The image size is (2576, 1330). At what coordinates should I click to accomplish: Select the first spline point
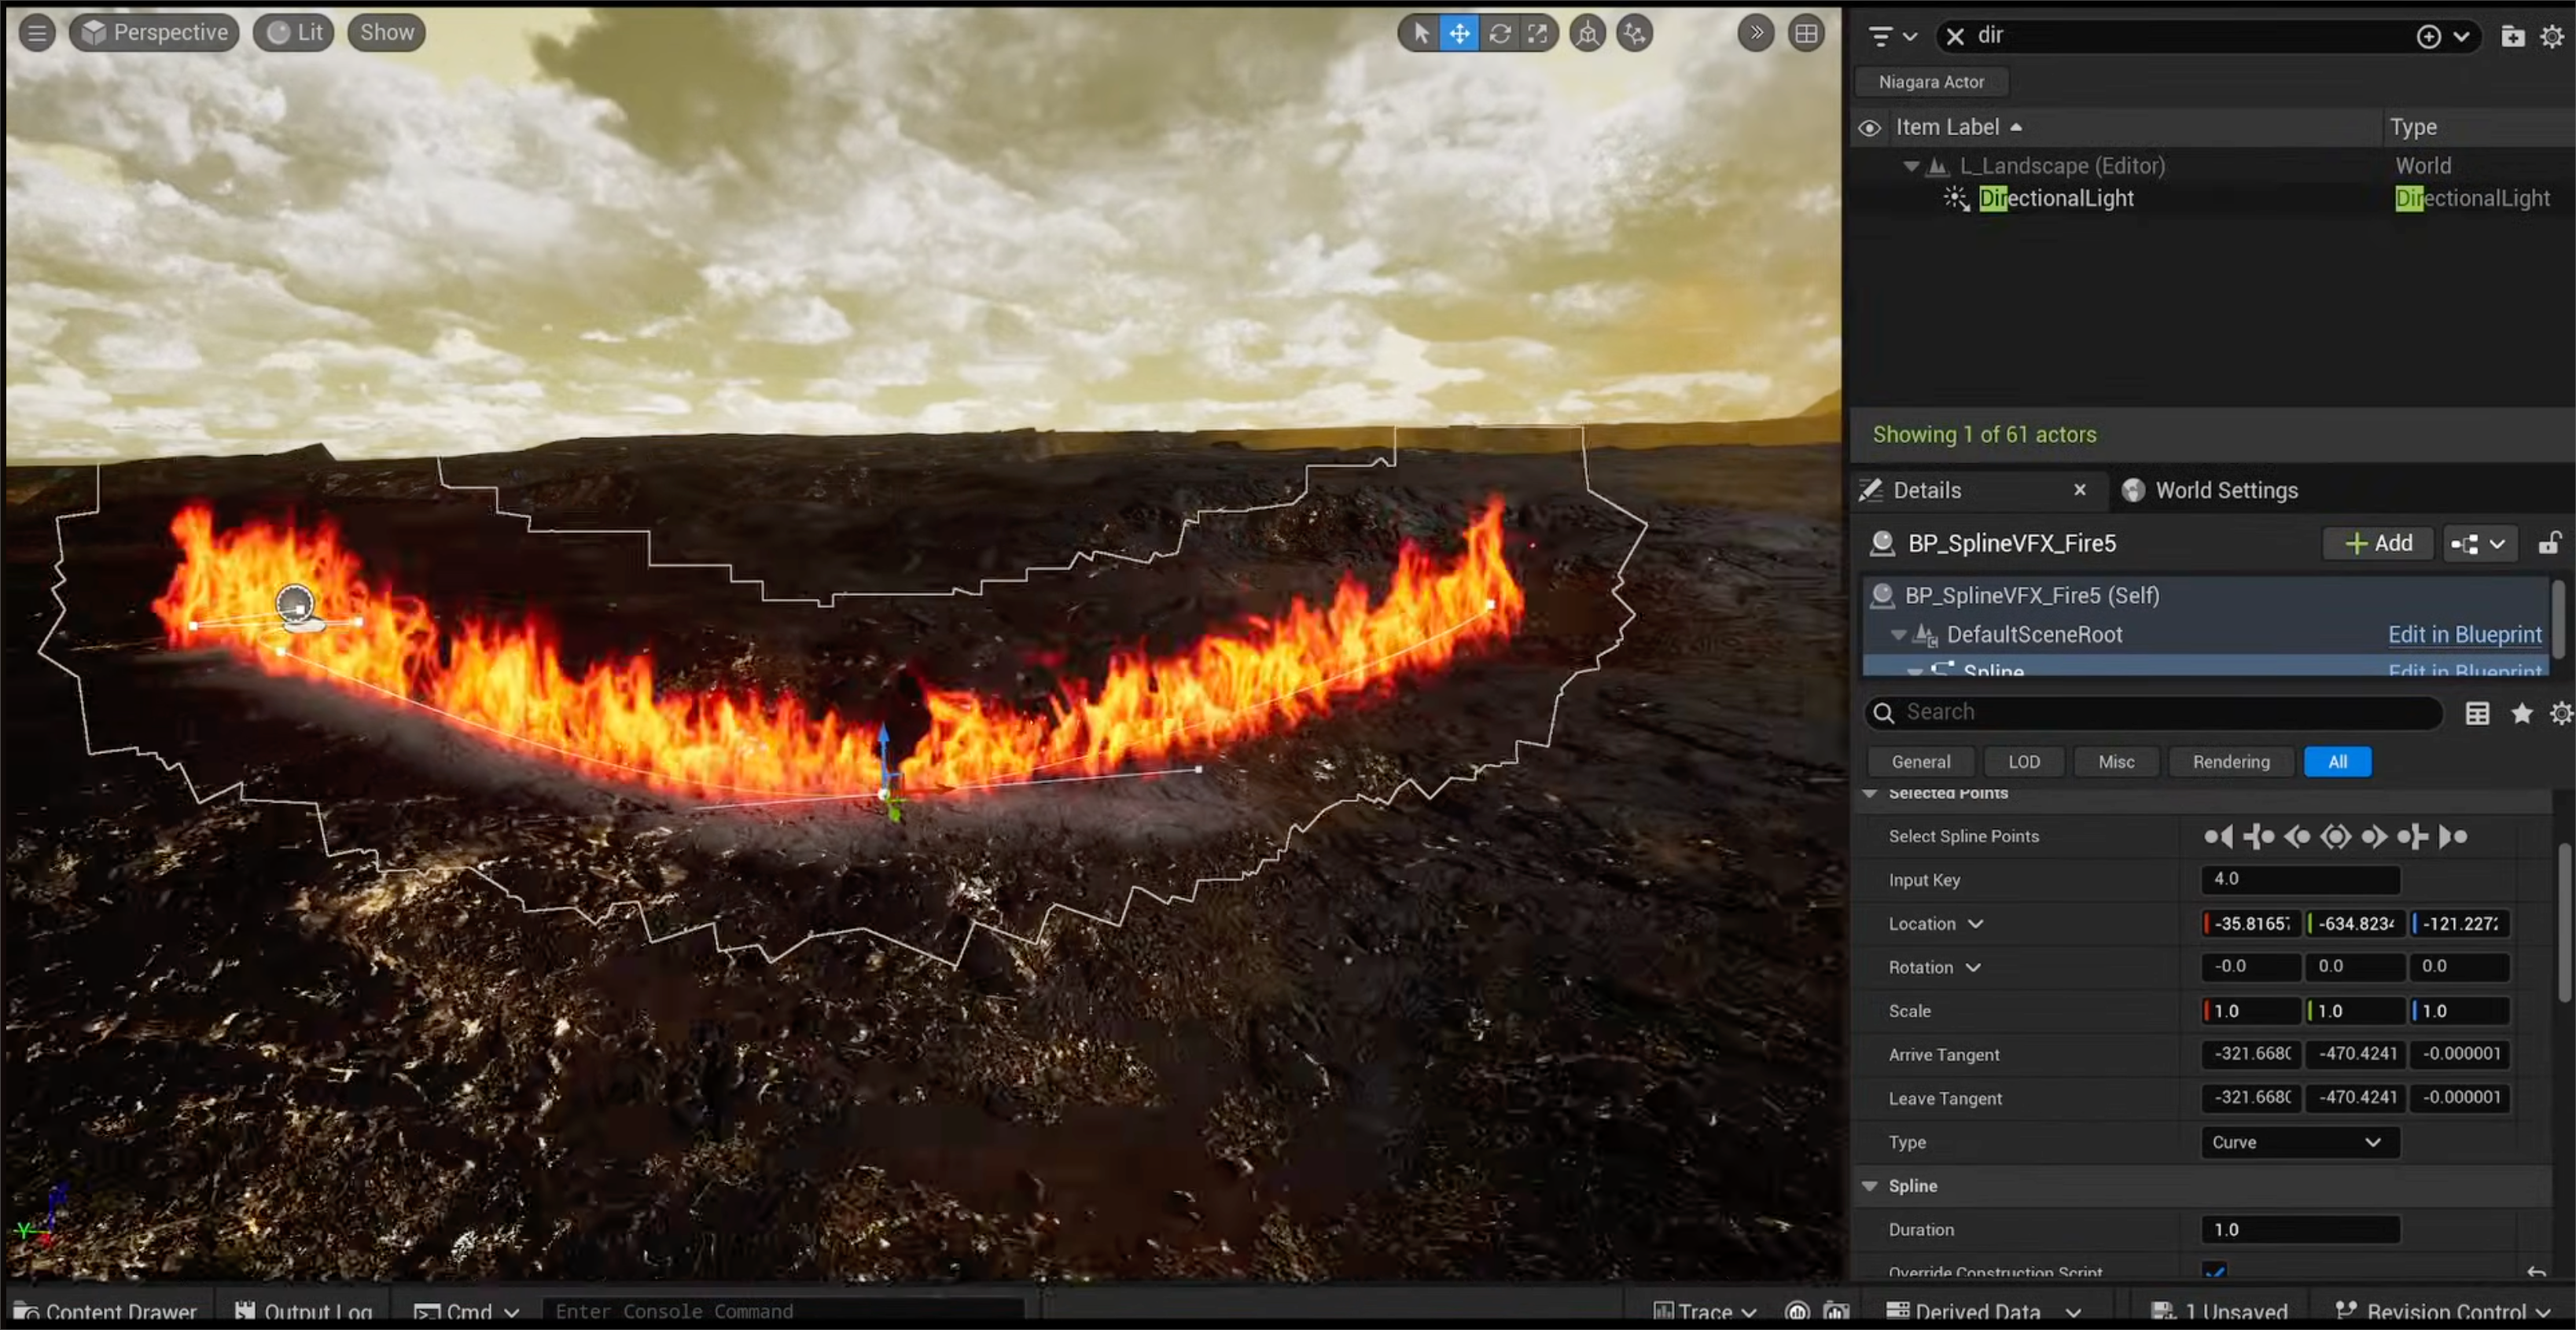coord(2218,837)
